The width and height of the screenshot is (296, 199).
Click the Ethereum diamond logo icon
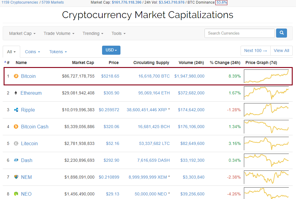[16, 93]
